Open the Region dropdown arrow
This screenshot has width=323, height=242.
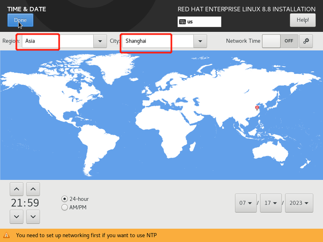(x=100, y=41)
